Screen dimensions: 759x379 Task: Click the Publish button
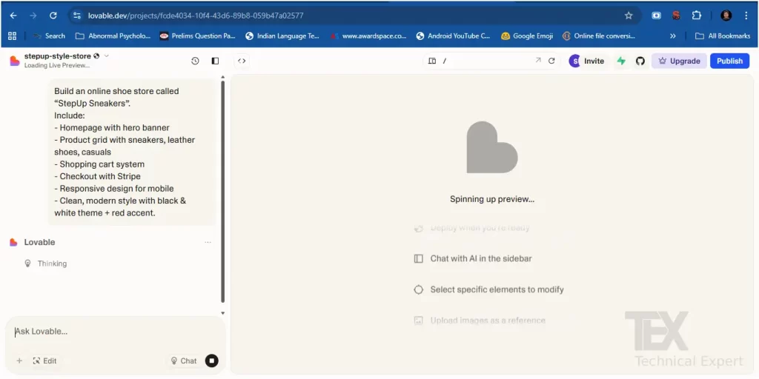tap(729, 61)
